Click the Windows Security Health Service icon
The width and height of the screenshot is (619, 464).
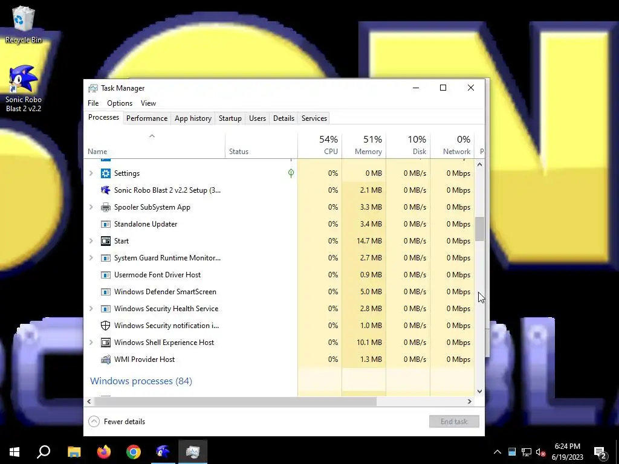click(x=105, y=309)
